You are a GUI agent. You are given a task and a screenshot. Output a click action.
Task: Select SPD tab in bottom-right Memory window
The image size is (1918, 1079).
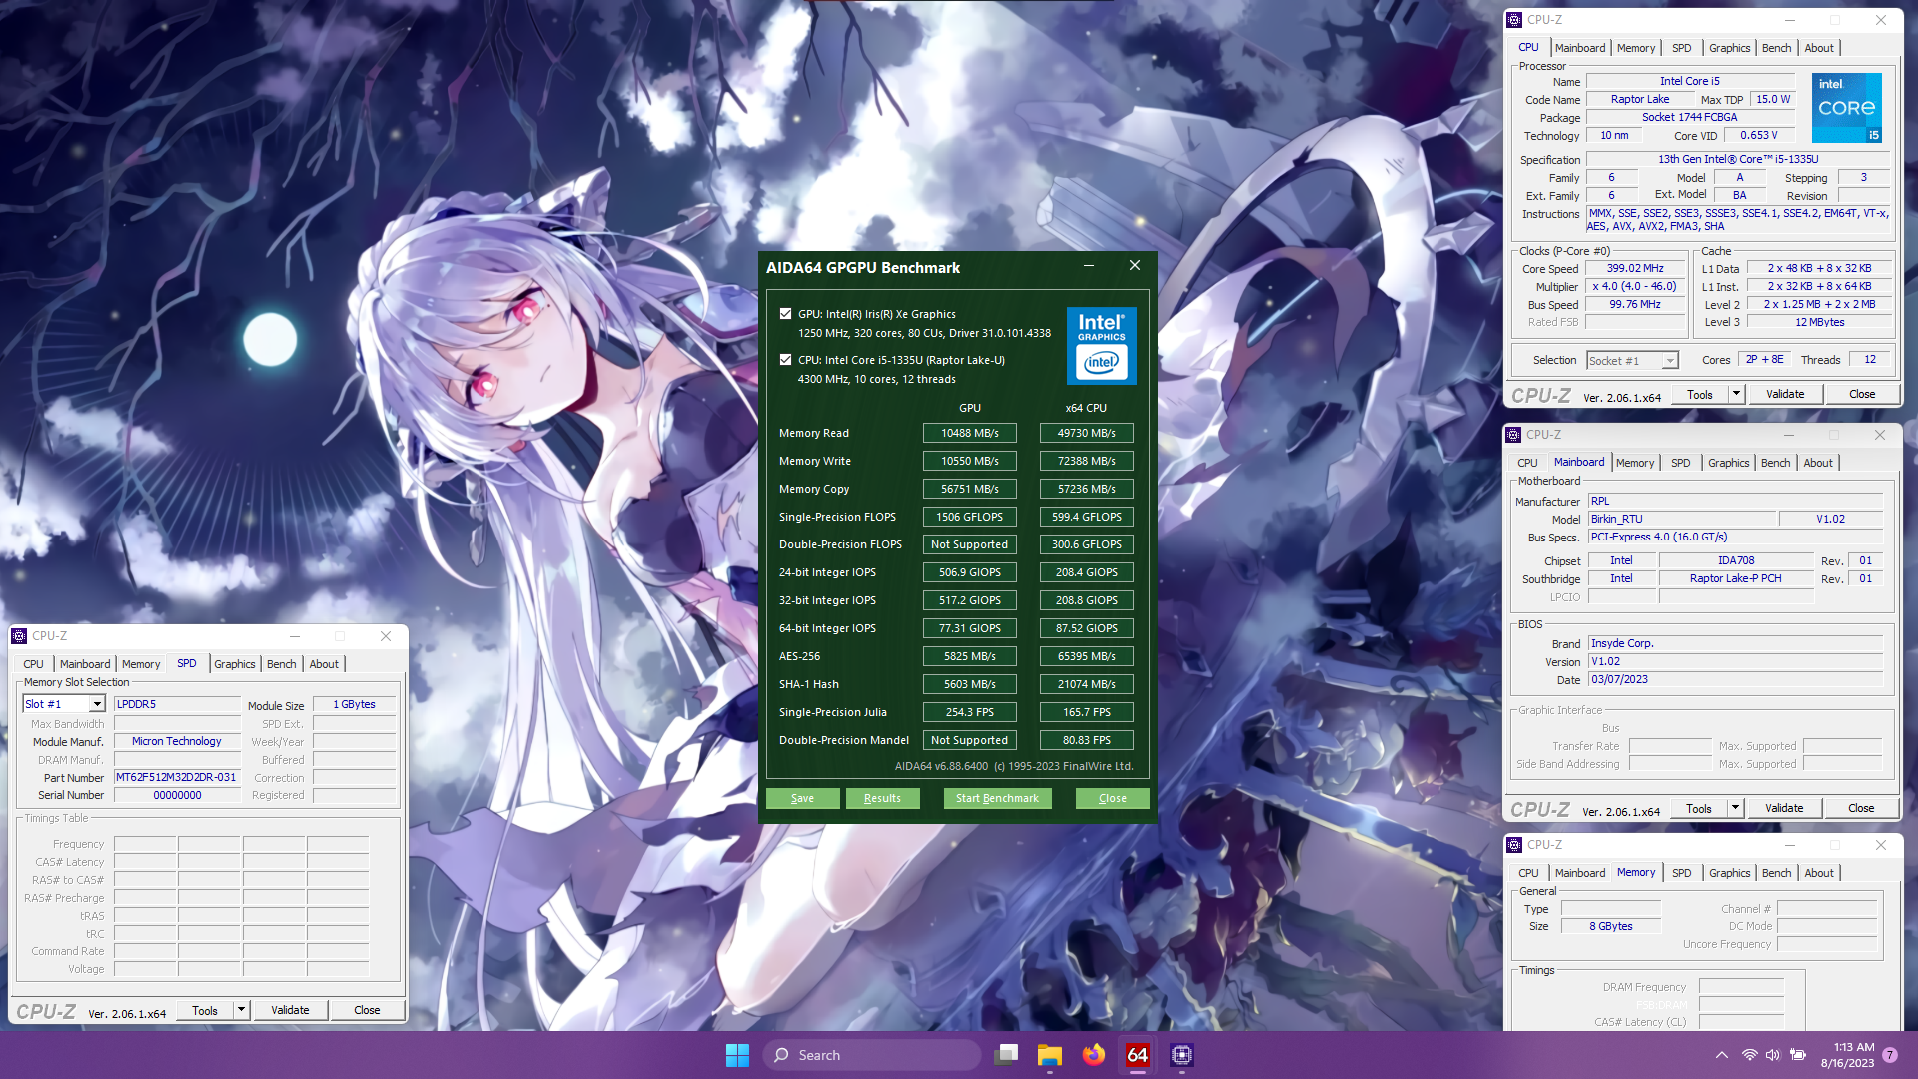1682,873
